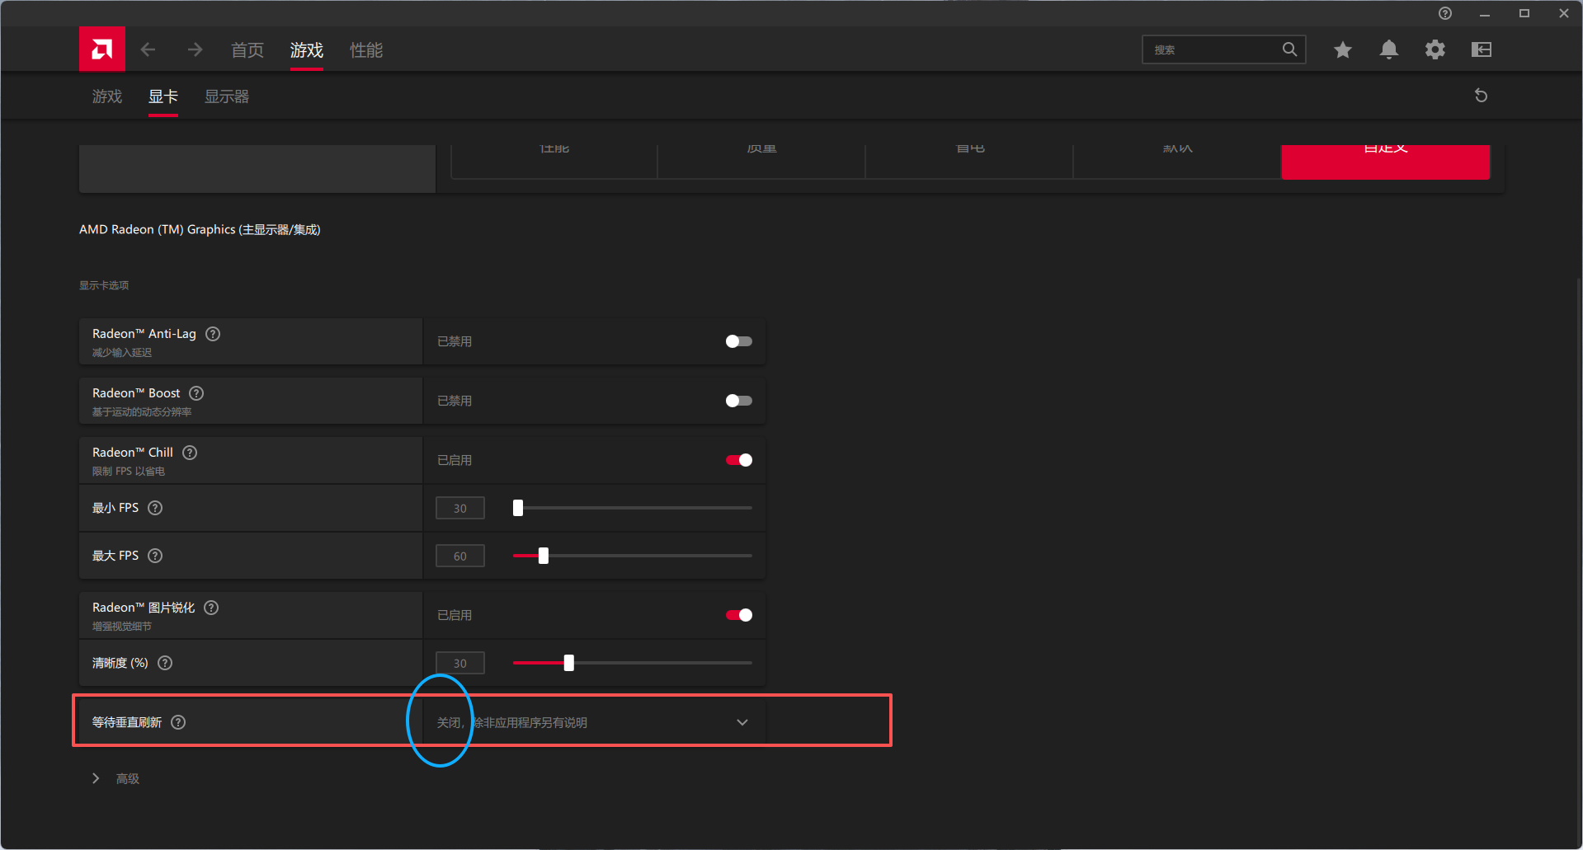
Task: Switch to 游戏 sub-tab
Action: coord(107,96)
